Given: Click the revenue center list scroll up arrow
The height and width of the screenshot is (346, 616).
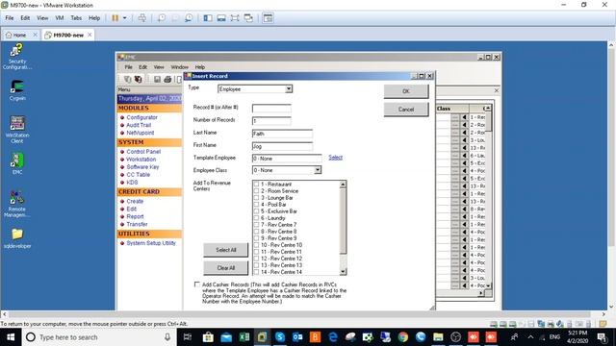Looking at the screenshot, I should tap(343, 184).
